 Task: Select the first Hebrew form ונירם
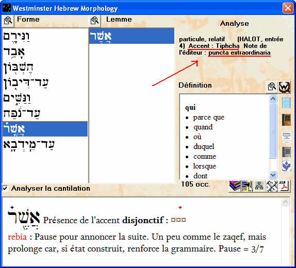pos(17,36)
